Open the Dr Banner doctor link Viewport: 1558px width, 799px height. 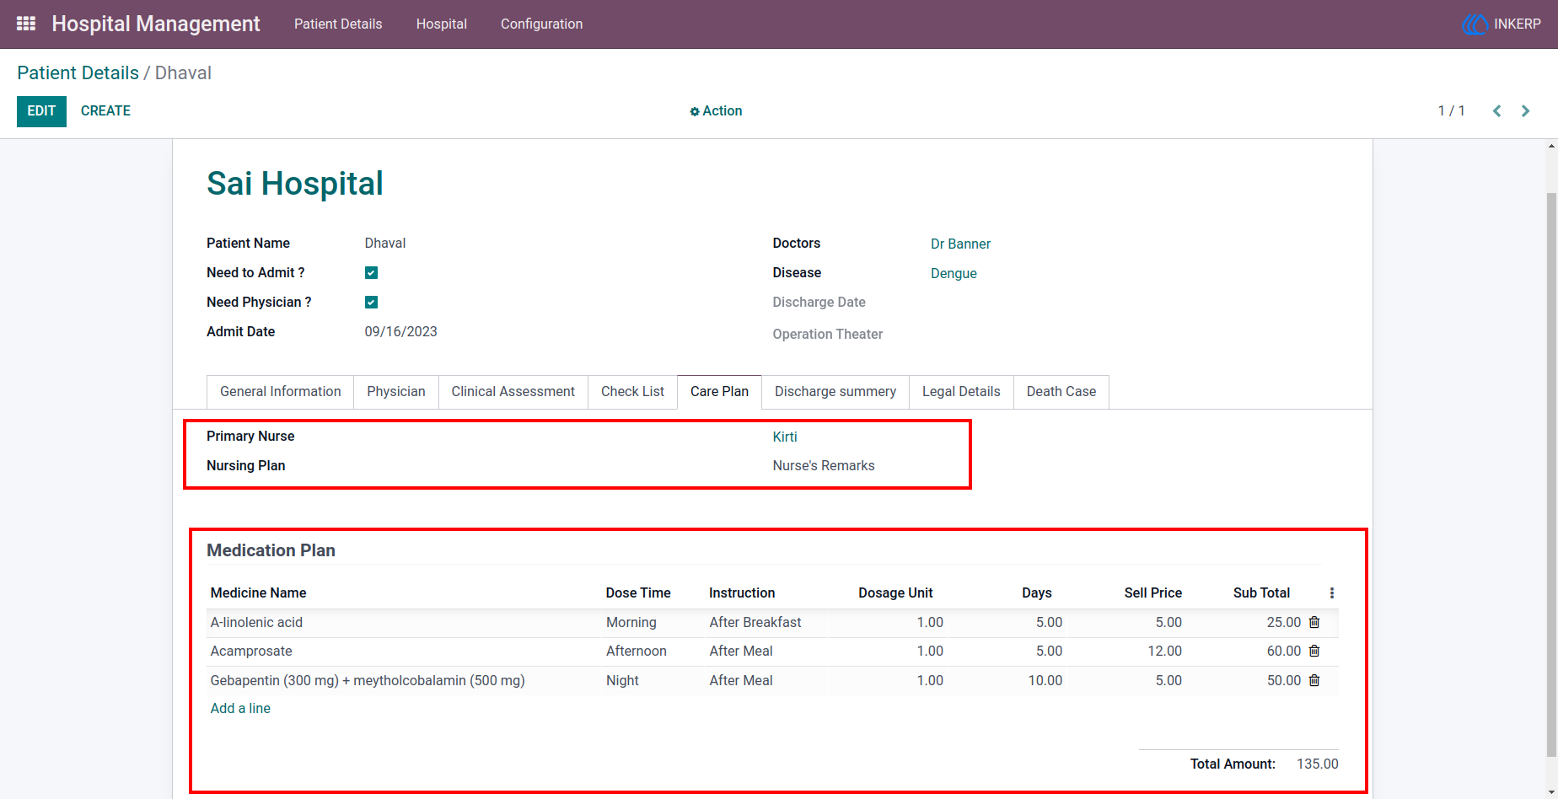pos(960,244)
